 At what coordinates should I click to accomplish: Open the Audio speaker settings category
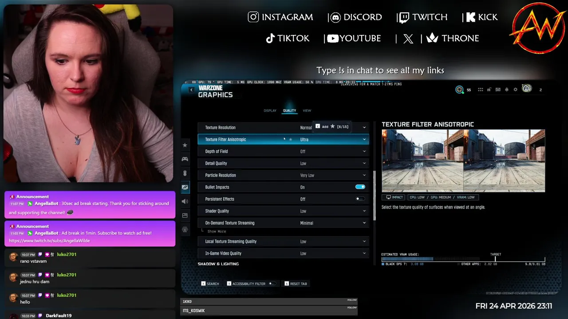pos(185,201)
